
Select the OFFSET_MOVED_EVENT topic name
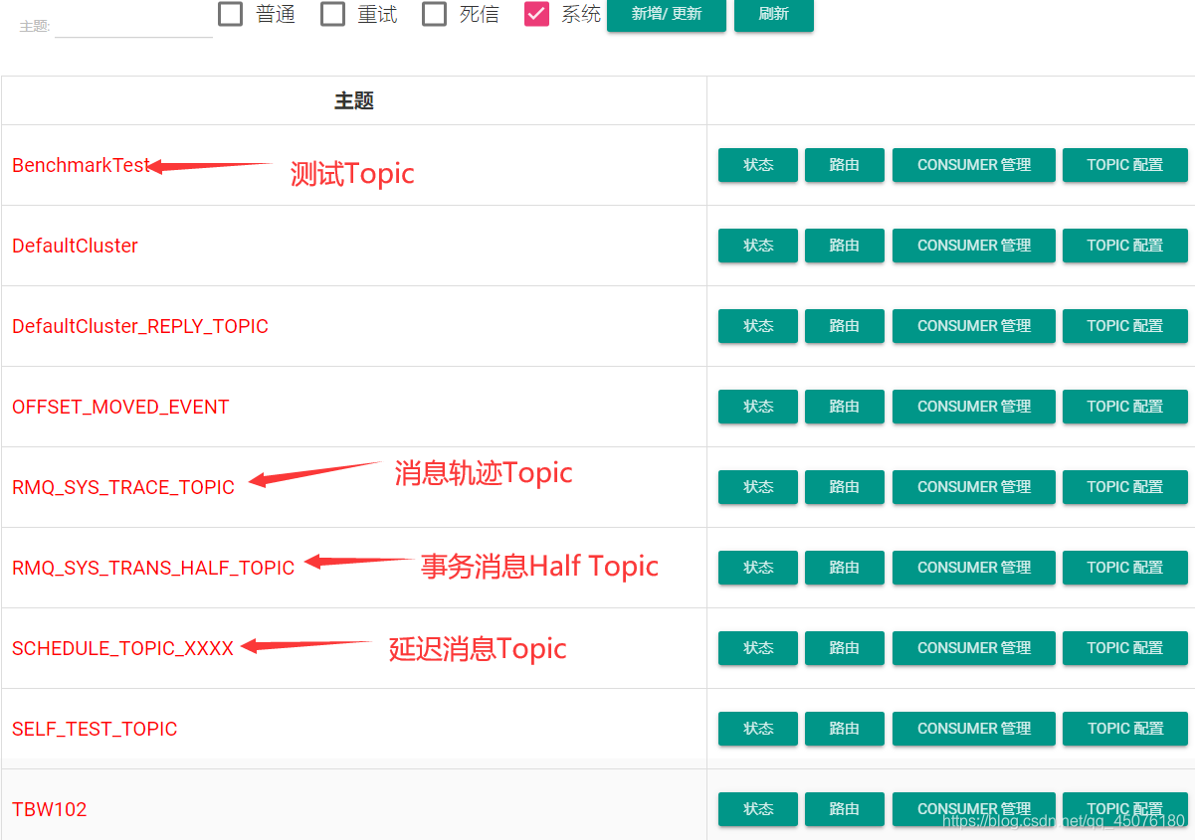pyautogui.click(x=120, y=407)
